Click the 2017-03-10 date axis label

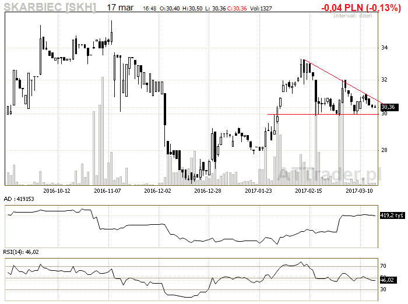[x=359, y=190]
